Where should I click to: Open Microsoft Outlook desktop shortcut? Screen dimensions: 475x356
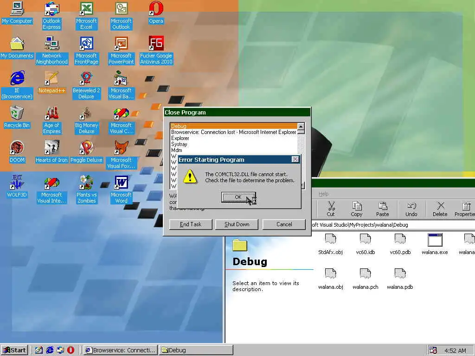[x=121, y=16]
